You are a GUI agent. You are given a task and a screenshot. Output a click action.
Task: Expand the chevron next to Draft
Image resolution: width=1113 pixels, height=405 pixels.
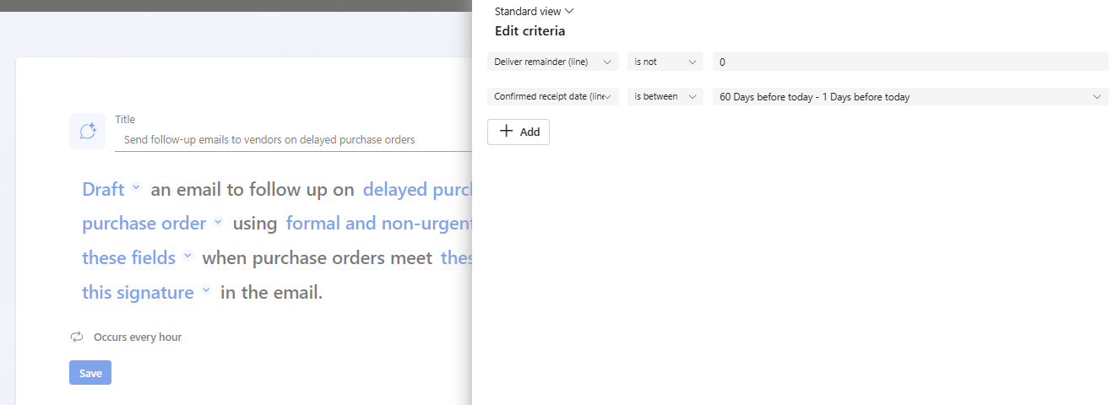pyautogui.click(x=136, y=188)
